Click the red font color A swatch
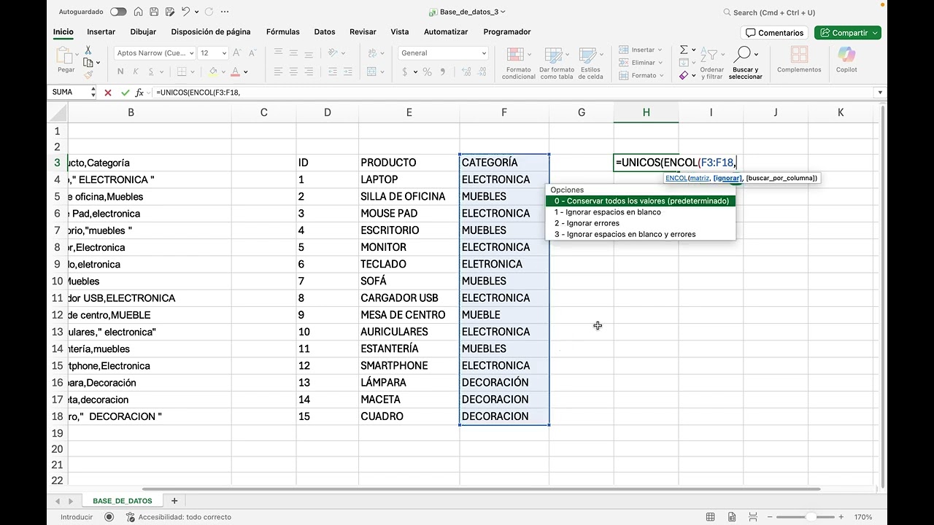The width and height of the screenshot is (934, 525). pos(236,71)
